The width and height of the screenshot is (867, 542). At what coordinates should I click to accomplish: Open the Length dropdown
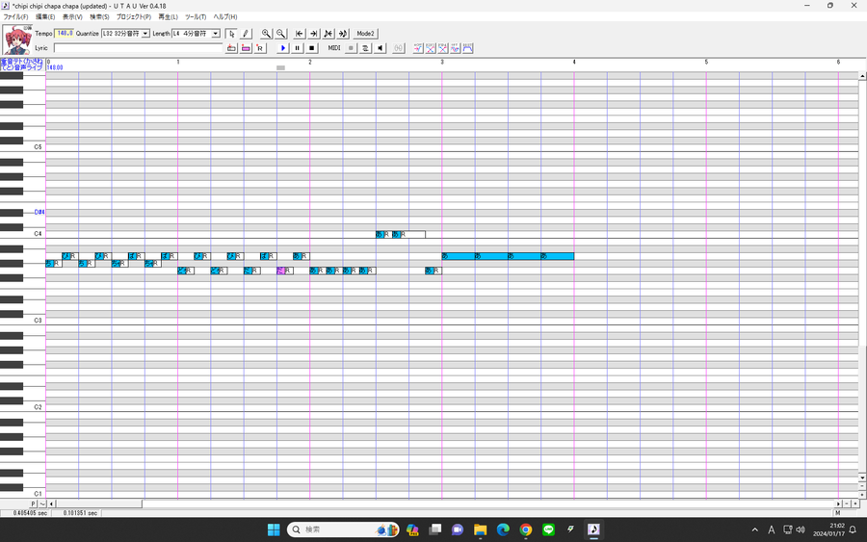(216, 34)
